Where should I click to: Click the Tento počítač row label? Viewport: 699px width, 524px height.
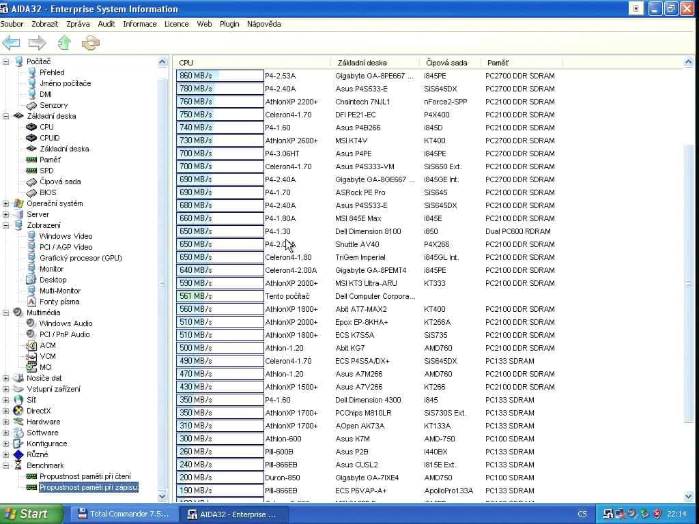click(287, 296)
